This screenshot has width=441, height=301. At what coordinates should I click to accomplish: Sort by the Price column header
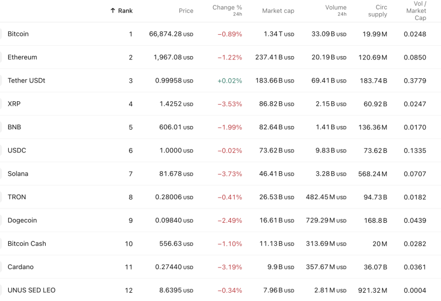tap(186, 10)
